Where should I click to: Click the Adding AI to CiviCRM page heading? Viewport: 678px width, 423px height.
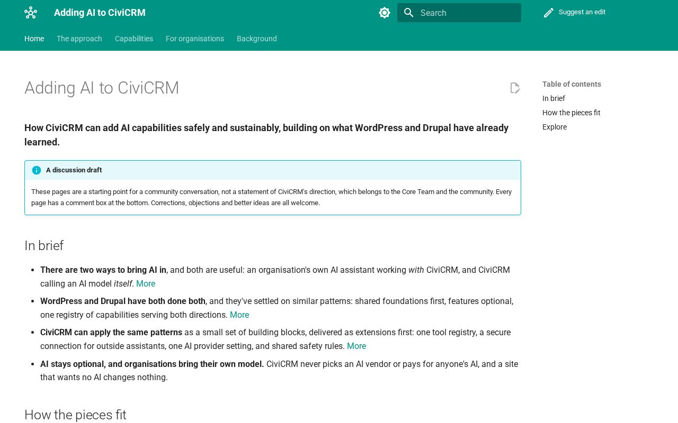click(102, 88)
